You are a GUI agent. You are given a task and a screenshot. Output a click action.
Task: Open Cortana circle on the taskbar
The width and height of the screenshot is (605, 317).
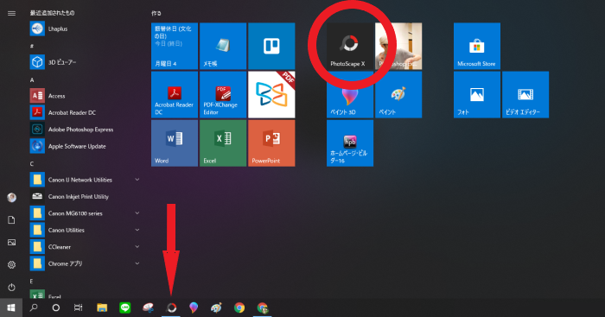(56, 307)
